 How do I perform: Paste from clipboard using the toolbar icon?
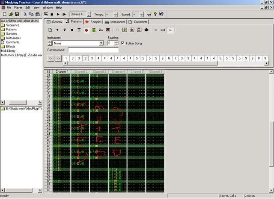[x=37, y=14]
